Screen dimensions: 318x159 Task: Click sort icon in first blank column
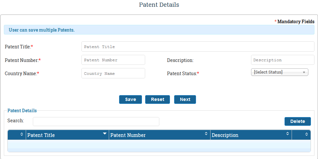coord(22,134)
